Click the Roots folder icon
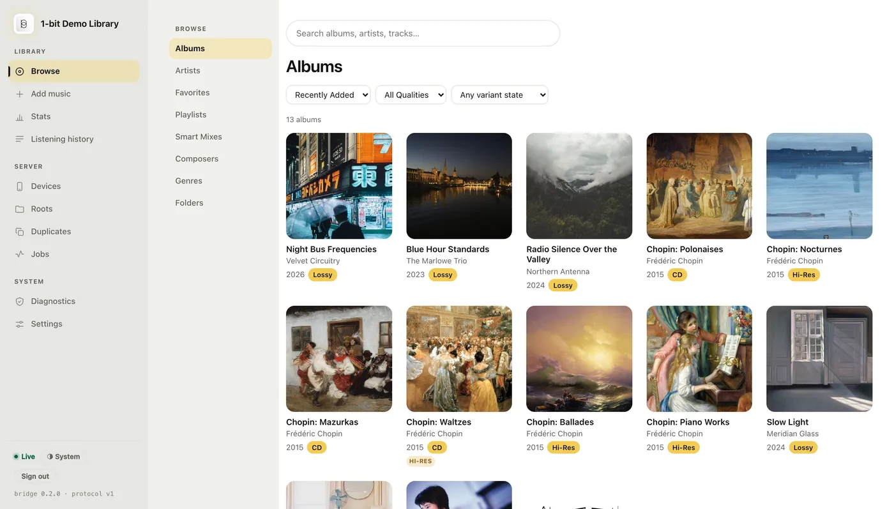Image resolution: width=894 pixels, height=509 pixels. tap(20, 209)
